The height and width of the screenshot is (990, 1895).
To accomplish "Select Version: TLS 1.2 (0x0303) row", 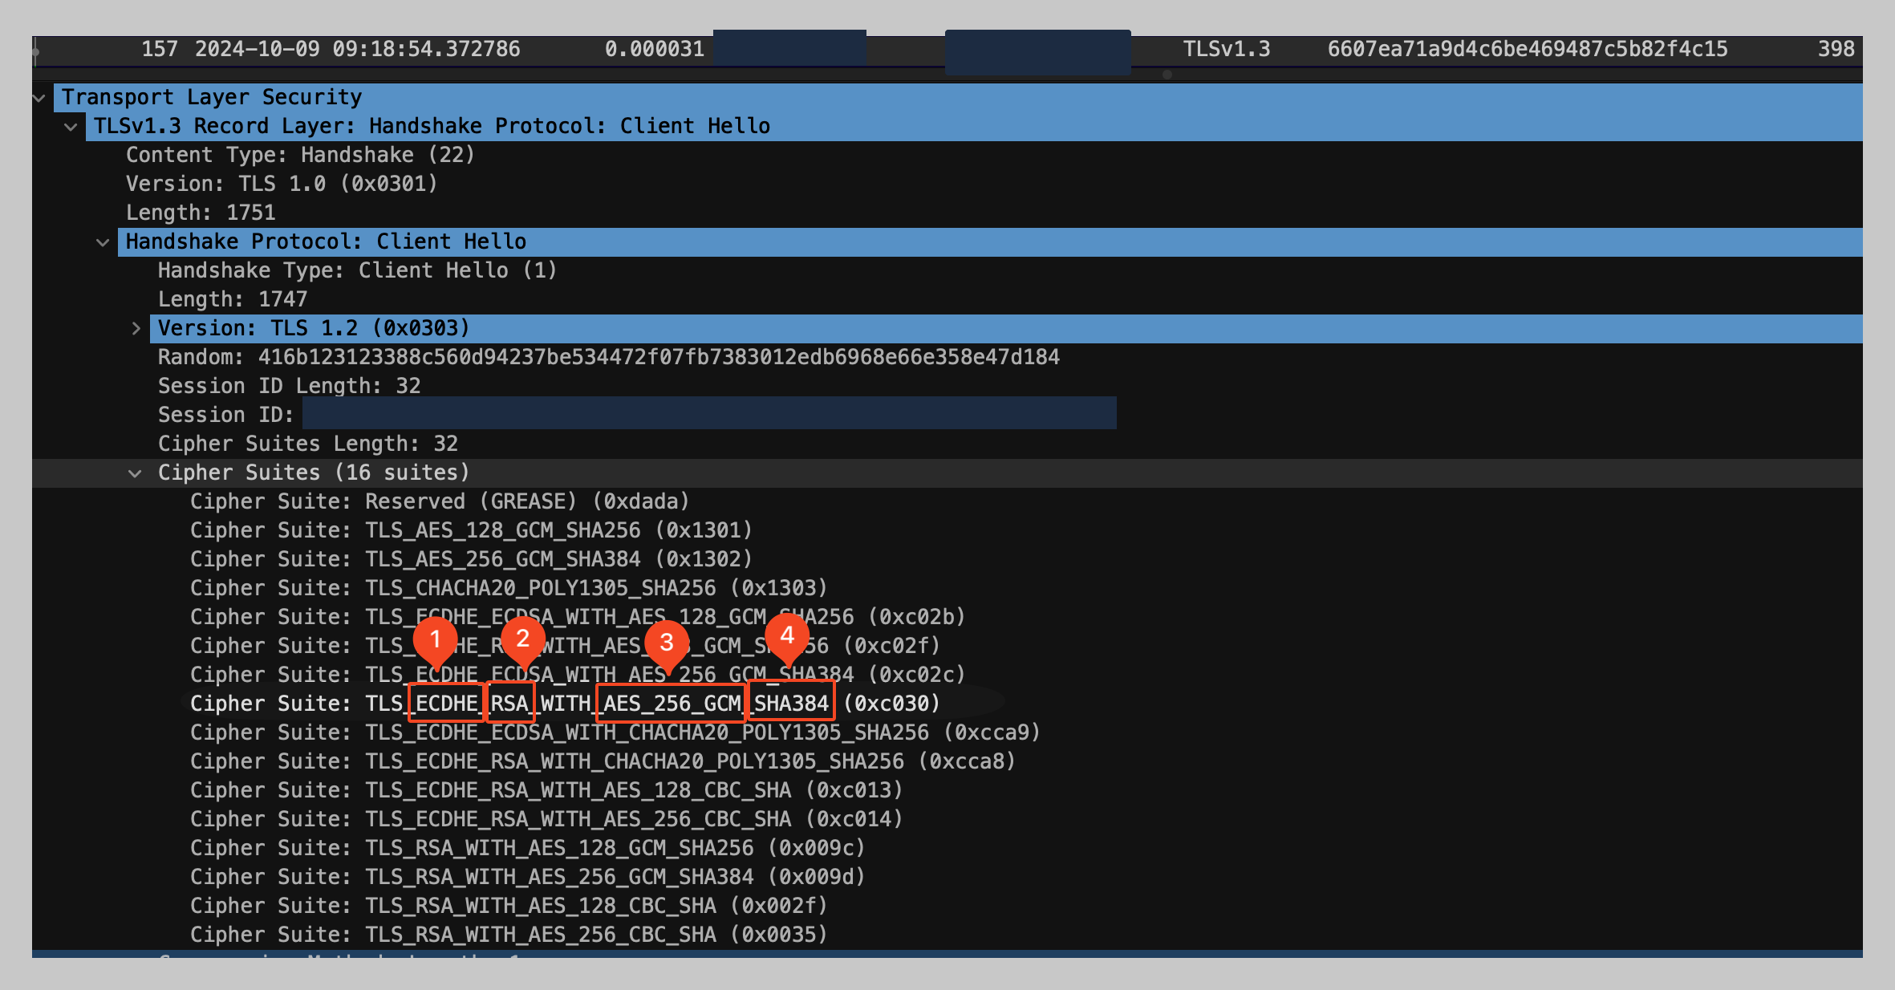I will point(1006,329).
